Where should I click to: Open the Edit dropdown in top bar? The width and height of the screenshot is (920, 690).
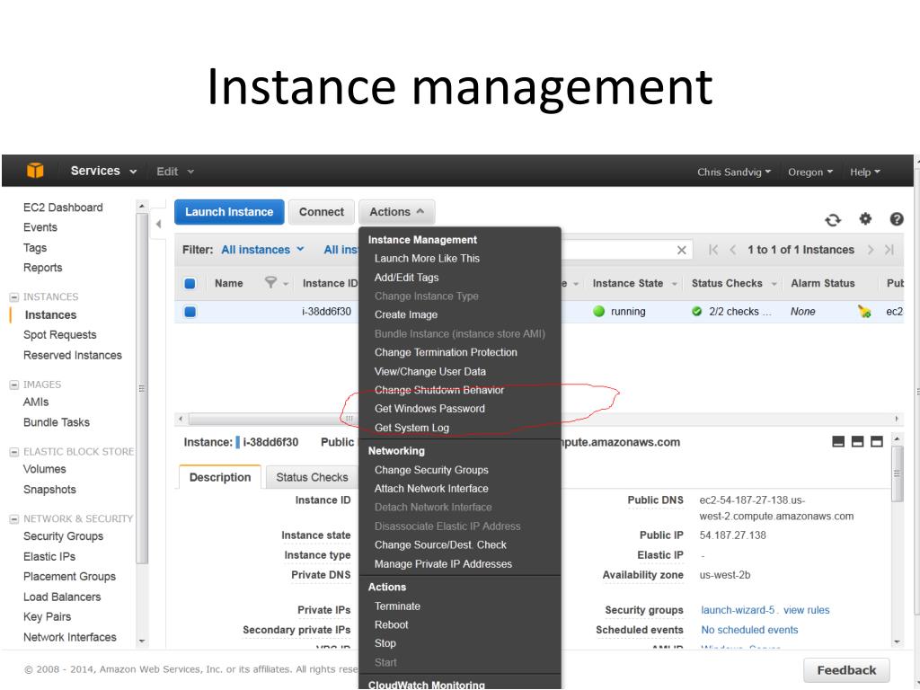175,172
